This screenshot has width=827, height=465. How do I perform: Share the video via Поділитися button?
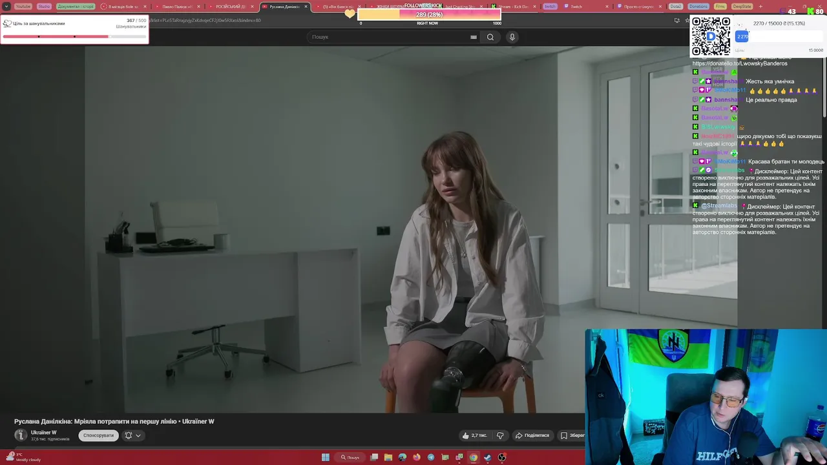(532, 435)
